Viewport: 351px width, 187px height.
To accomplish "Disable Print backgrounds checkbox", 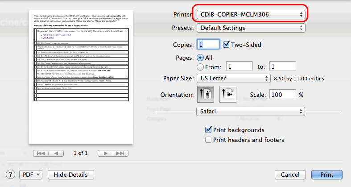I will click(x=208, y=130).
